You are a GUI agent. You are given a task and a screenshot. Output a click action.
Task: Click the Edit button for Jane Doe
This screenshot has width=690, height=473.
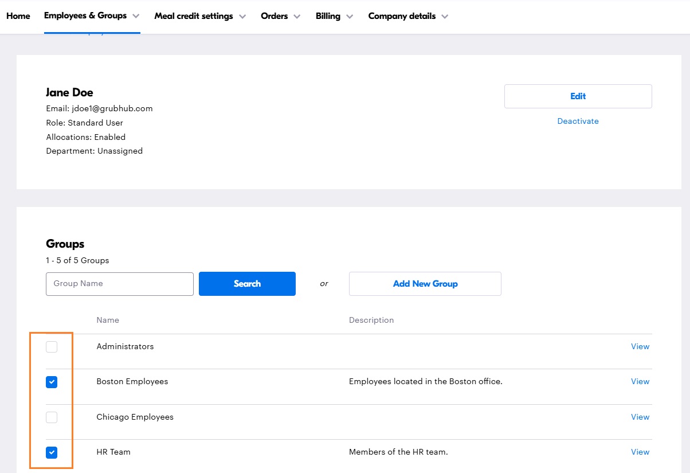(x=578, y=96)
